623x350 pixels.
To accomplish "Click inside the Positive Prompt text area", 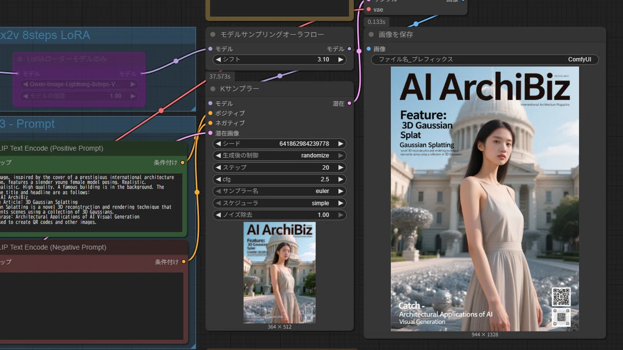I will (91, 203).
